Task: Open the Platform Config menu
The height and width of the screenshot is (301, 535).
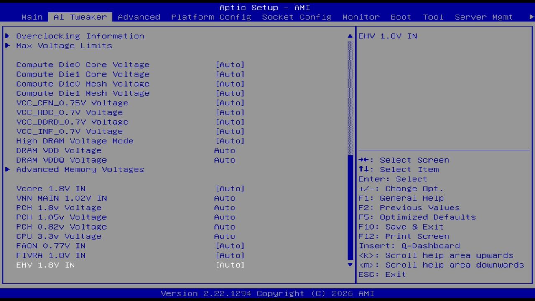Action: click(x=211, y=17)
